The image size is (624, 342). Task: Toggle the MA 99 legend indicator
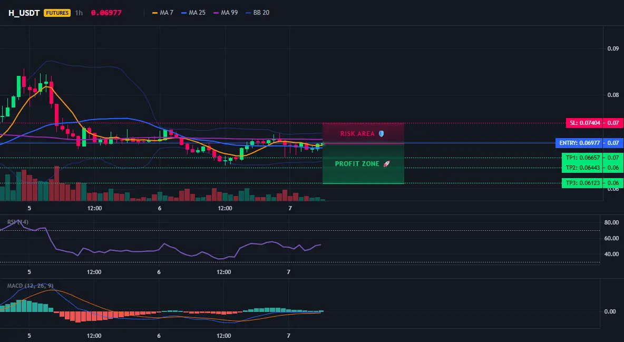coord(226,13)
